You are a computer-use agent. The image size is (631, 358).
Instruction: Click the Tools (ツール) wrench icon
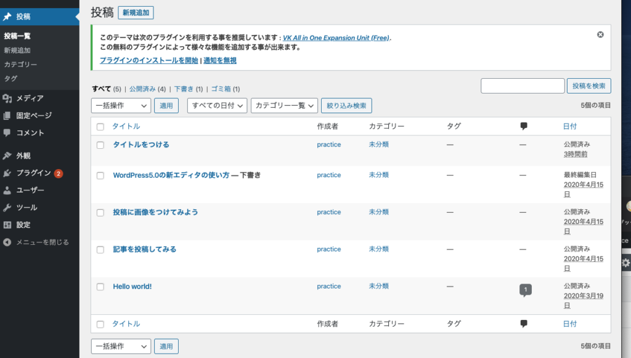point(7,207)
